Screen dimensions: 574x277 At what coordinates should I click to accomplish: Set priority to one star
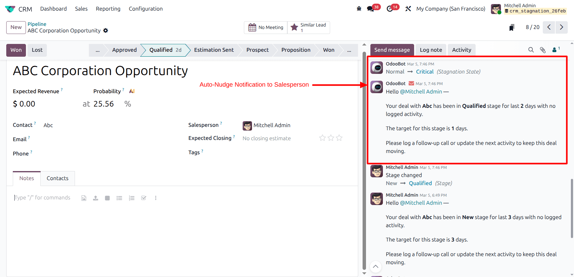coord(322,138)
